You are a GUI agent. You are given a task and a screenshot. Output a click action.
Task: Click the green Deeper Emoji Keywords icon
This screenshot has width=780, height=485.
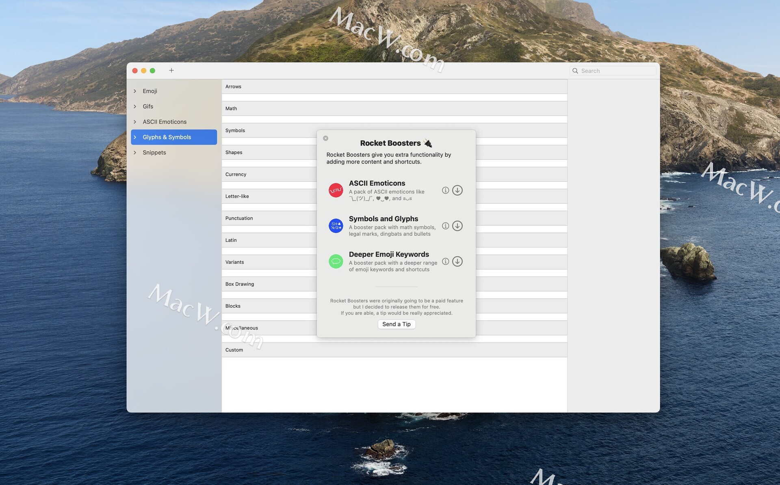pos(336,261)
